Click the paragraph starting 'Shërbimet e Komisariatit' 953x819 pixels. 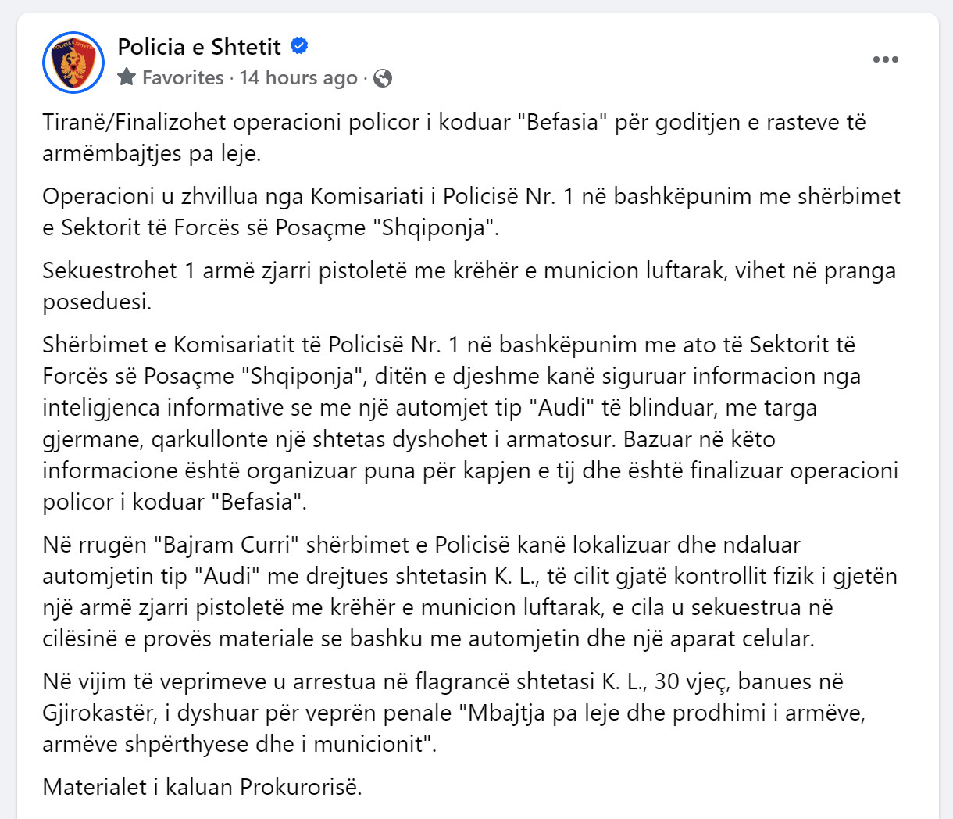coord(470,423)
